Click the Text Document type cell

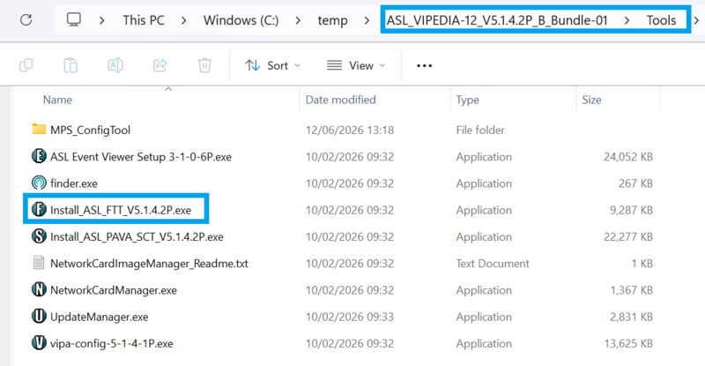[x=493, y=264]
